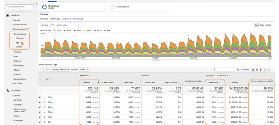Click the All Sessions segment circle icon
Viewport: 279px width, 125px height.
[44, 7]
